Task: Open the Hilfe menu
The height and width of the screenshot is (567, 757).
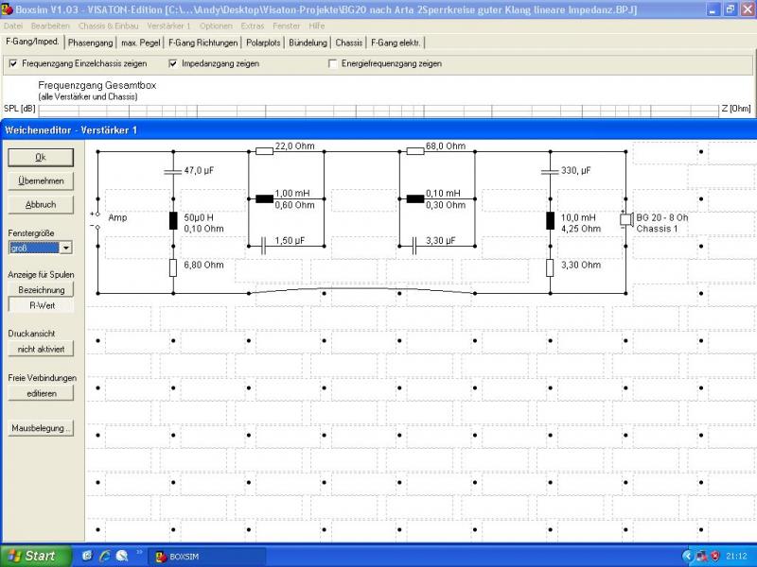Action: pyautogui.click(x=317, y=26)
